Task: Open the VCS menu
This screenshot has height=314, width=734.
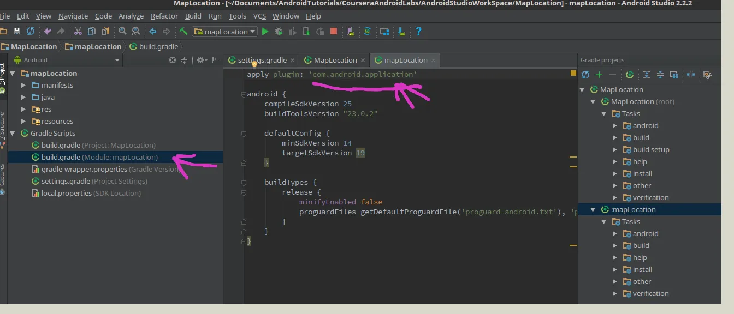Action: click(x=258, y=16)
